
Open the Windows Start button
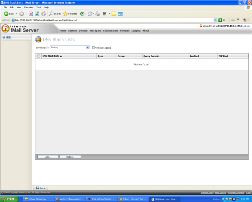coord(9,199)
